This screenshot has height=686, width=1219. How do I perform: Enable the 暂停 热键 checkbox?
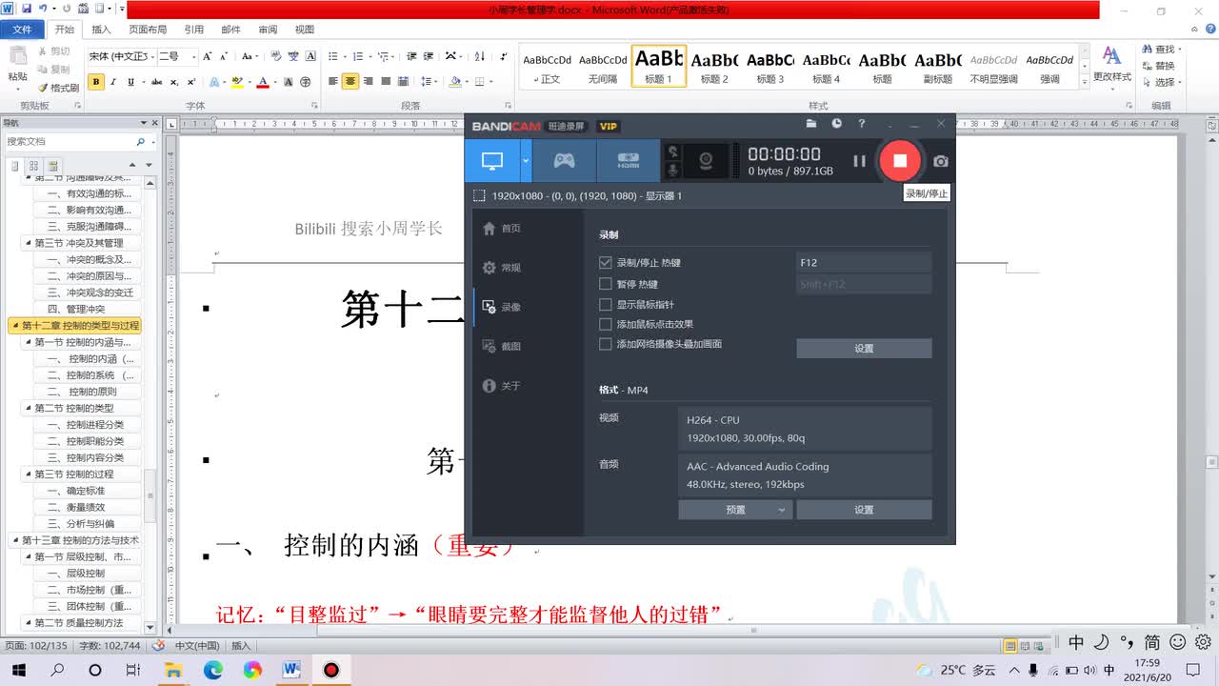(x=605, y=284)
